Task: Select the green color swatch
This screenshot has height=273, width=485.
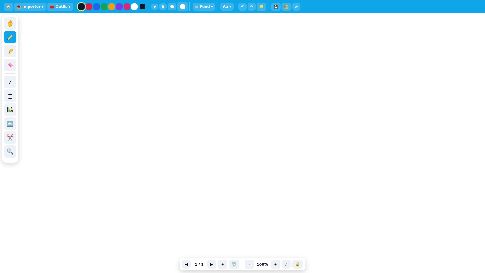Action: point(104,7)
